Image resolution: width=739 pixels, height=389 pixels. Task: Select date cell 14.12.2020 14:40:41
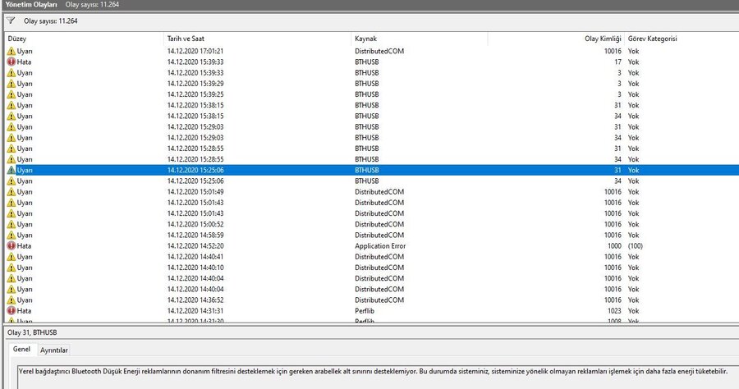[195, 257]
